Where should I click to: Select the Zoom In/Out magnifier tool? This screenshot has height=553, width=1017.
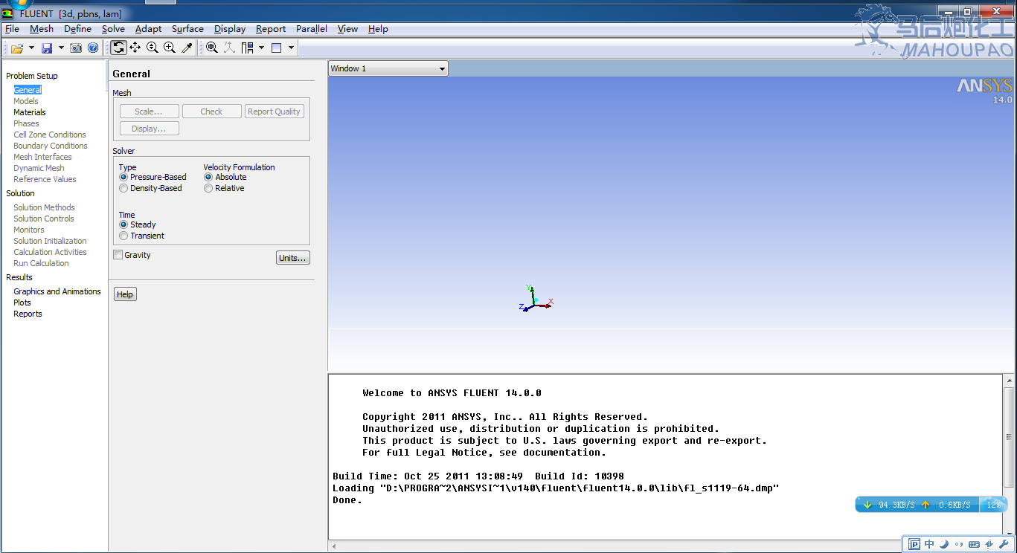[152, 48]
